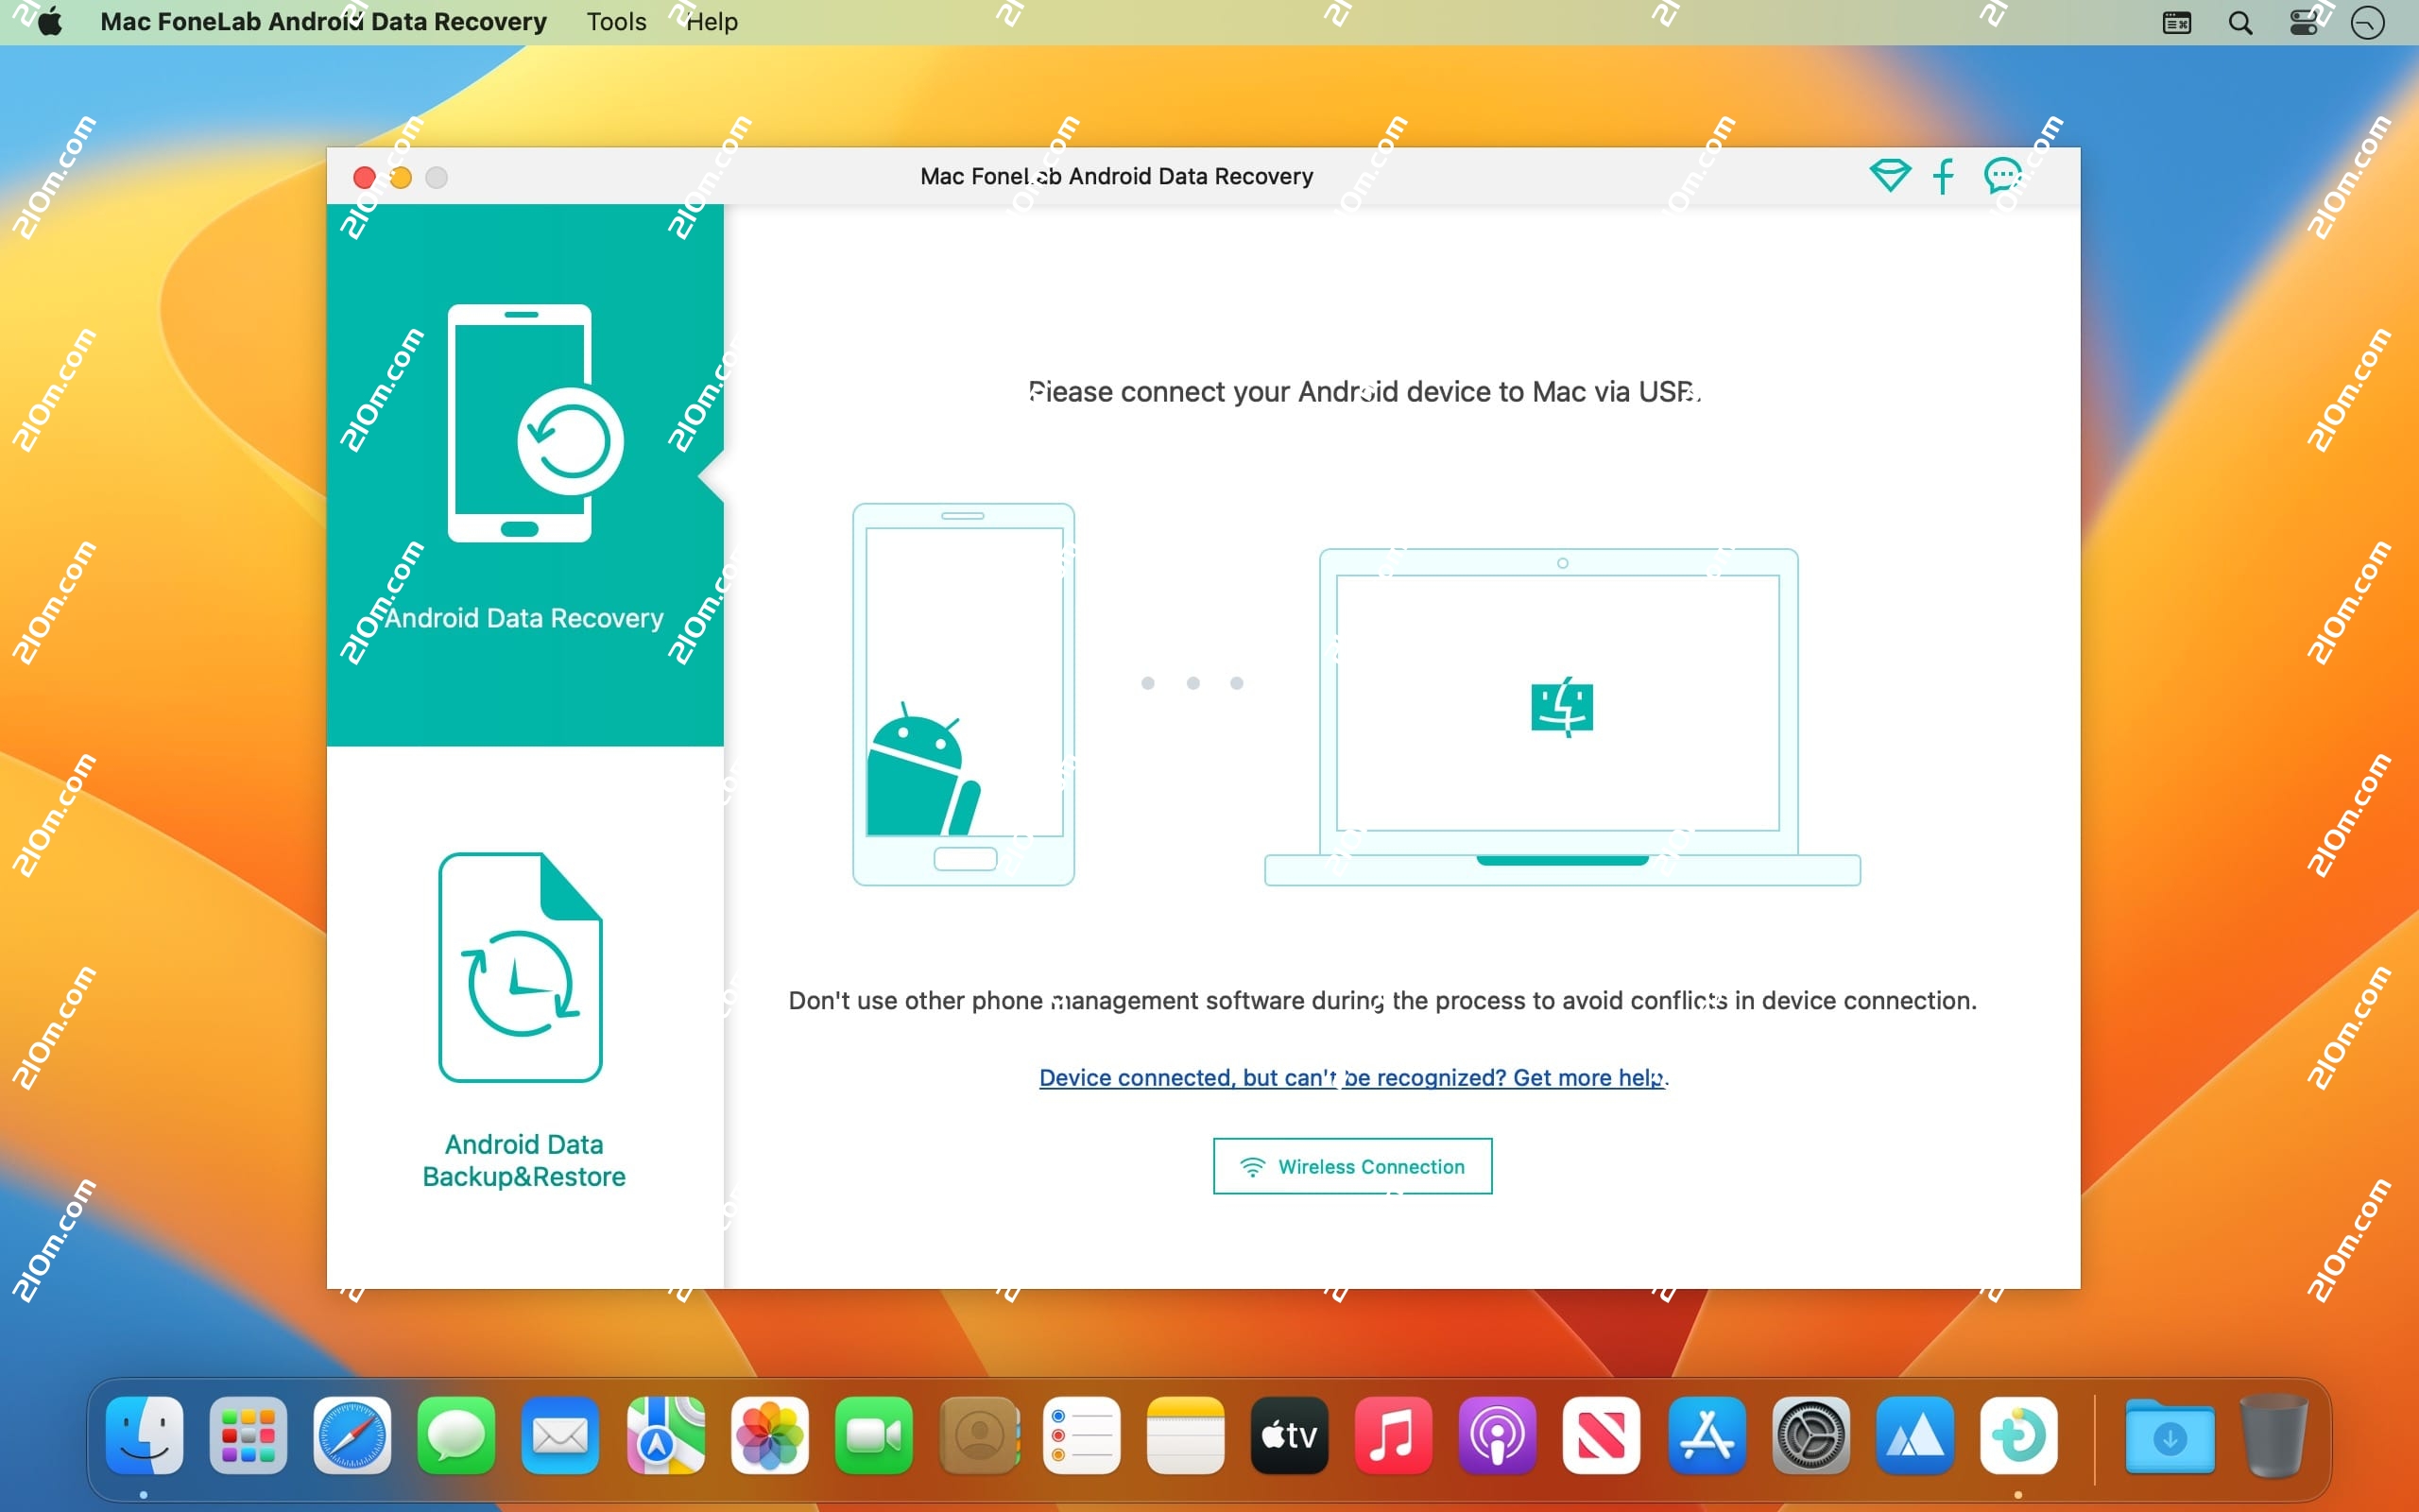Open Control Center from the menu bar

(x=2304, y=22)
